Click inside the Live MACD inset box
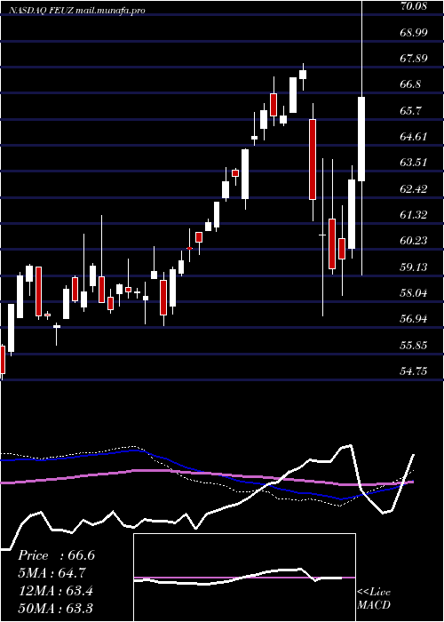The width and height of the screenshot is (444, 622). [244, 578]
